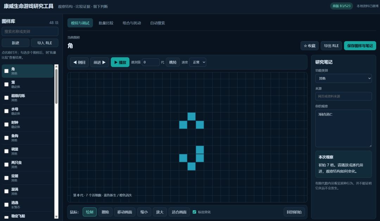The width and height of the screenshot is (380, 221).
Task: Tick the checkbox for pattern 角
Action: tap(7, 71)
